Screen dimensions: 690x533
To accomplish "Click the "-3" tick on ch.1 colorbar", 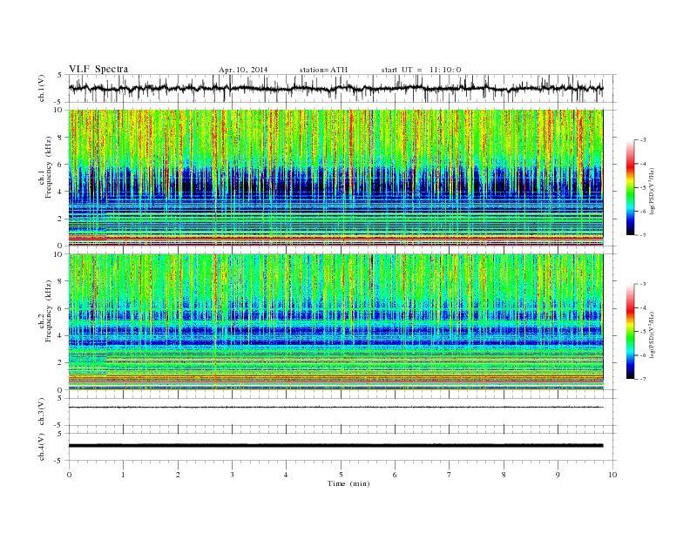I will [643, 140].
